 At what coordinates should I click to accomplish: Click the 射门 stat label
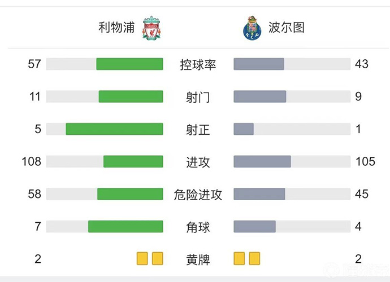click(x=198, y=97)
